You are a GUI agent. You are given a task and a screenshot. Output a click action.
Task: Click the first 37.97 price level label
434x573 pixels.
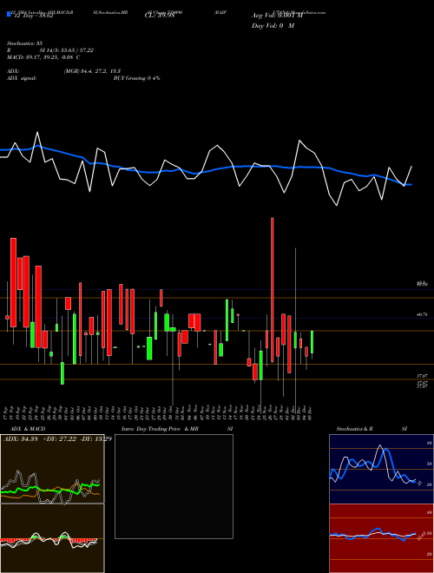tap(423, 376)
